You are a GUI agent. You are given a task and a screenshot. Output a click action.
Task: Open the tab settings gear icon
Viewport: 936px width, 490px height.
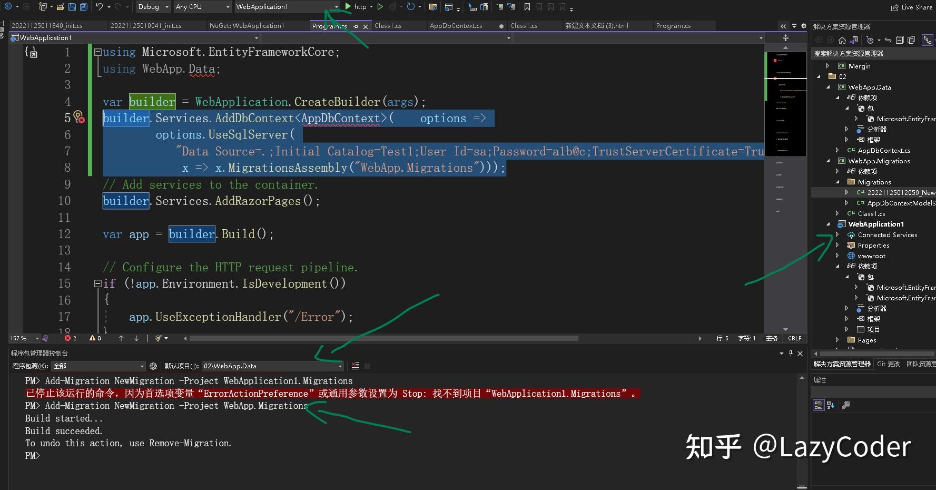[803, 26]
